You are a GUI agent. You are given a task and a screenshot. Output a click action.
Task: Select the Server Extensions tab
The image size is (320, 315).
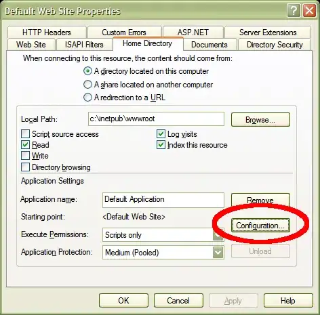point(268,33)
